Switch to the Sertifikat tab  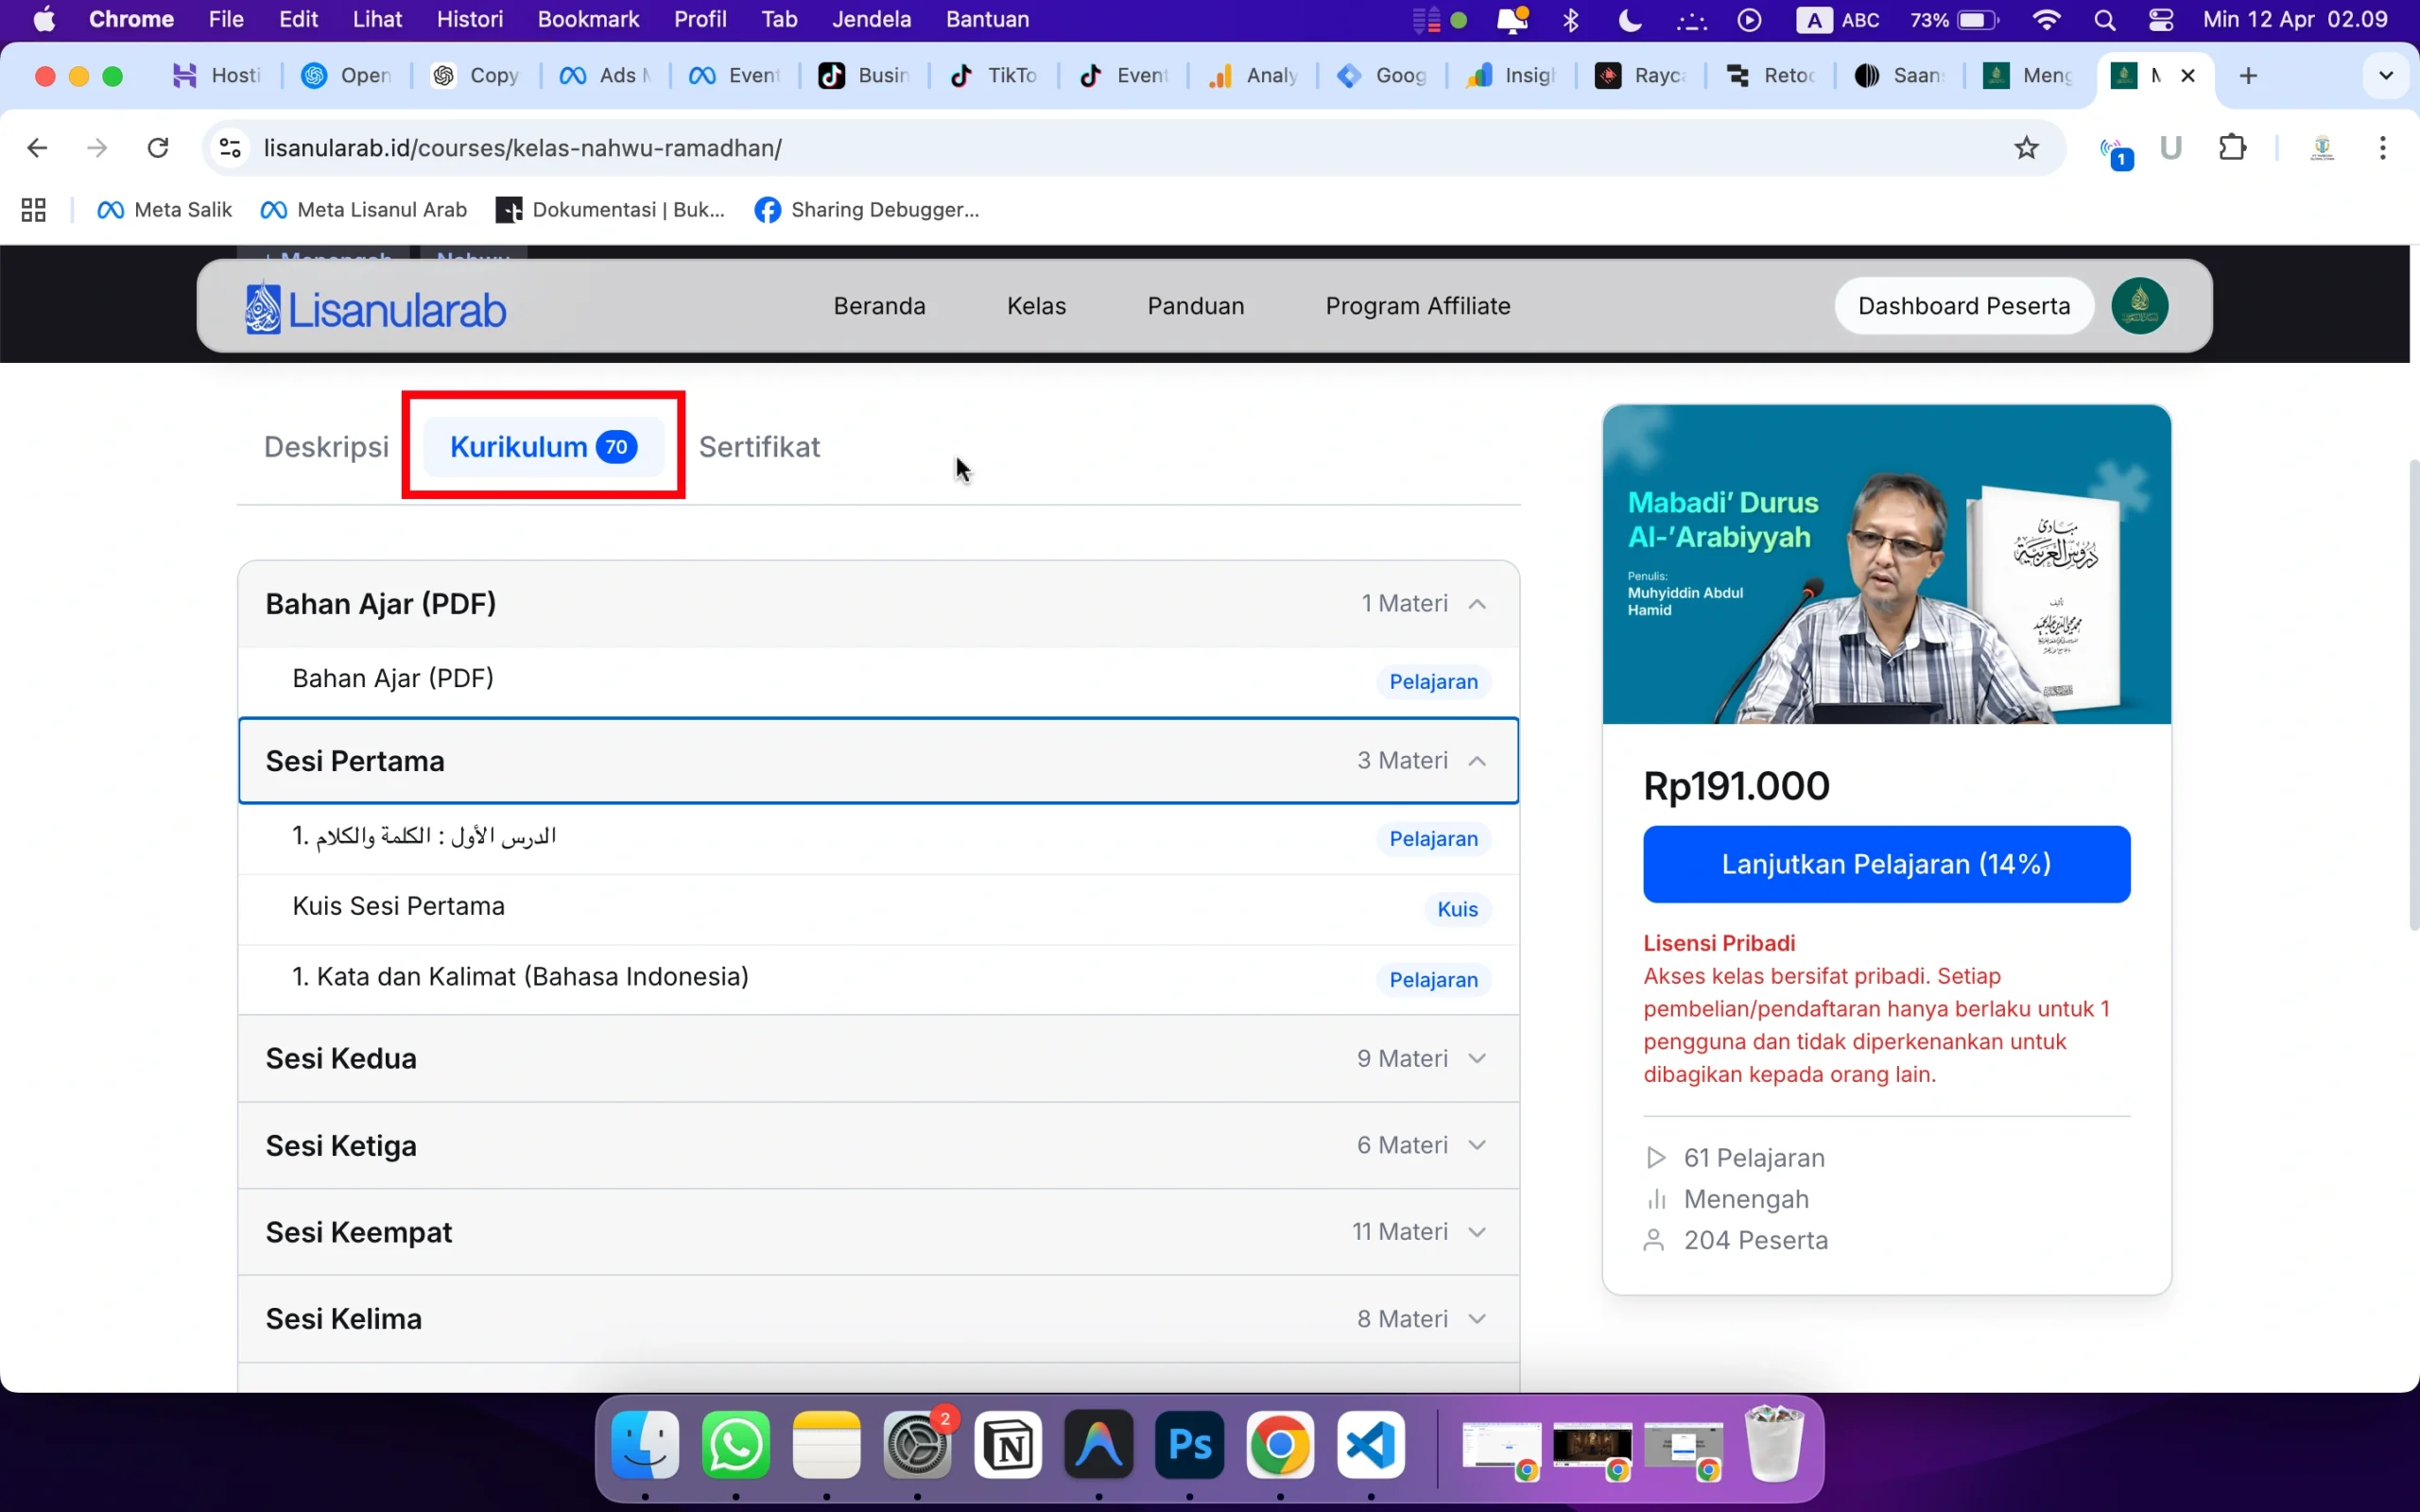point(759,447)
